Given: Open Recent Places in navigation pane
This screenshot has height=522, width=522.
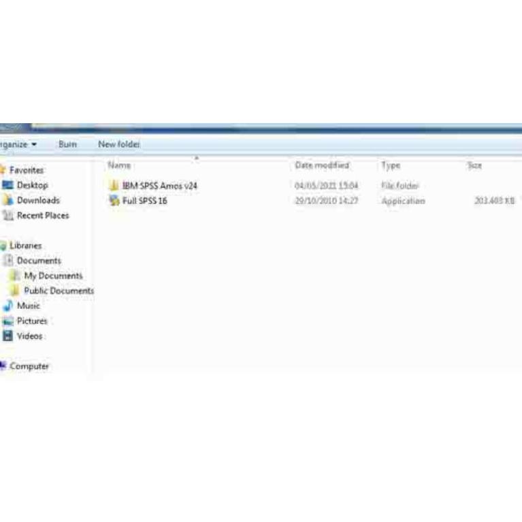Looking at the screenshot, I should tap(43, 215).
